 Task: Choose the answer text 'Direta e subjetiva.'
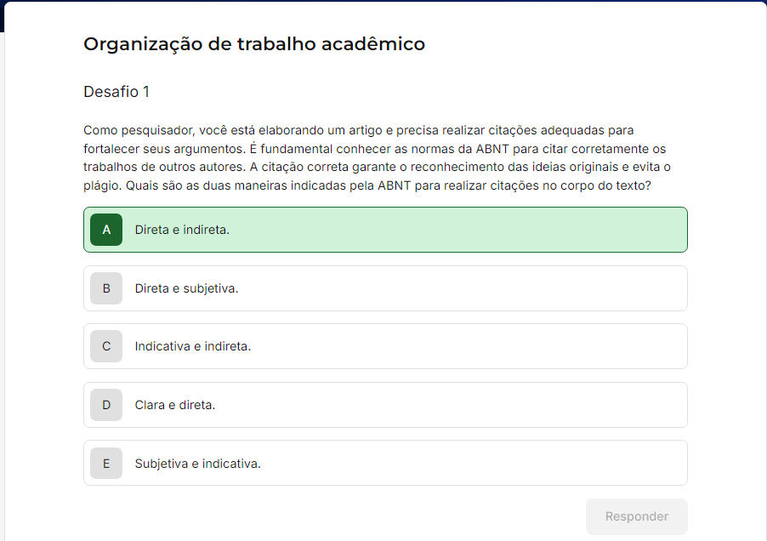[186, 288]
